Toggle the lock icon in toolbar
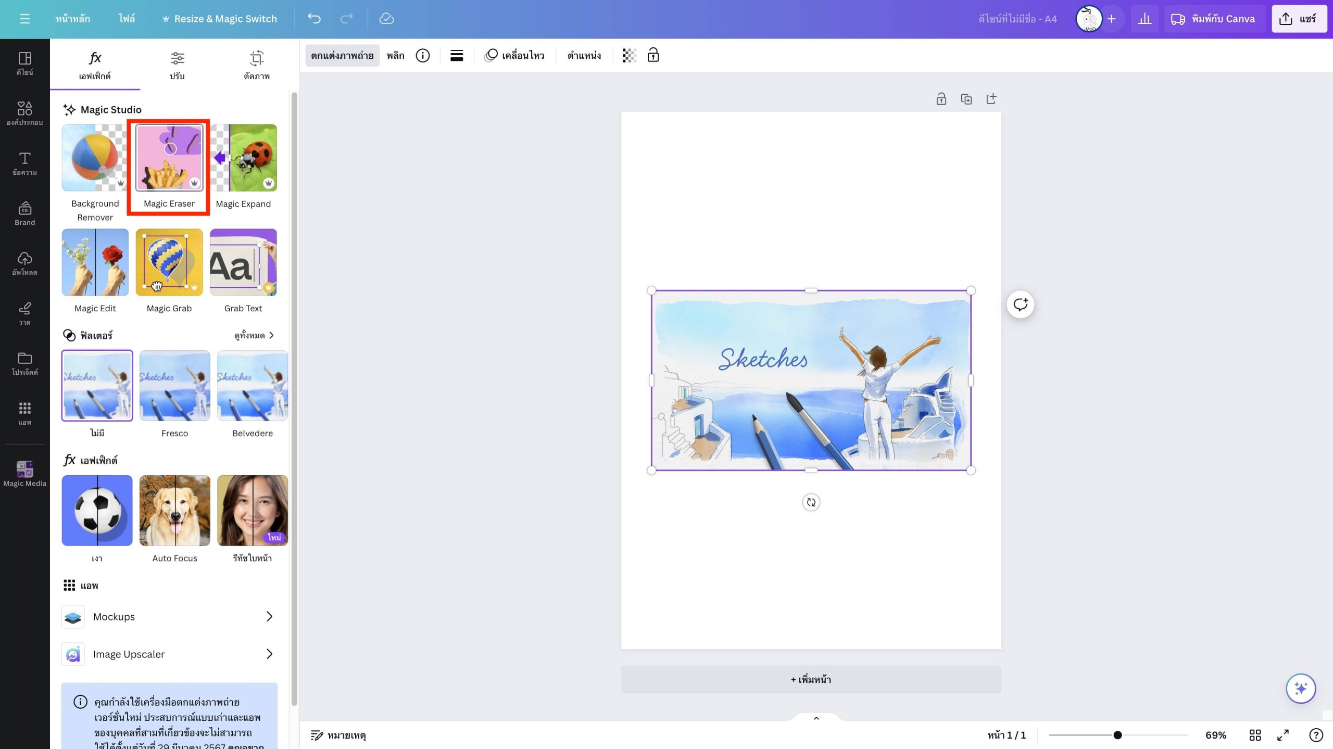 point(653,55)
